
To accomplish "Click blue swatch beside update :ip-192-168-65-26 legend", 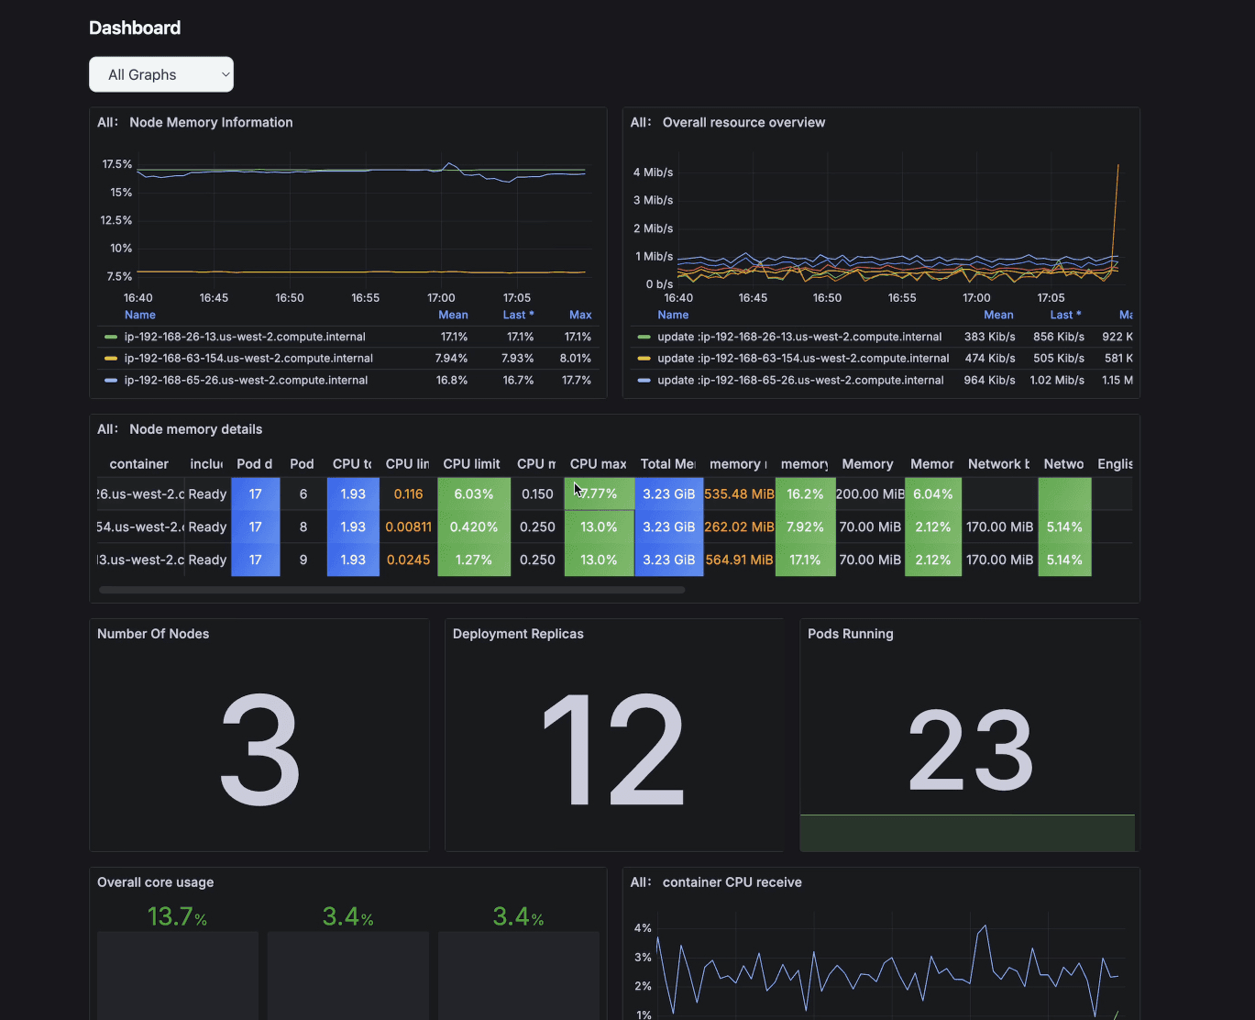I will (644, 380).
